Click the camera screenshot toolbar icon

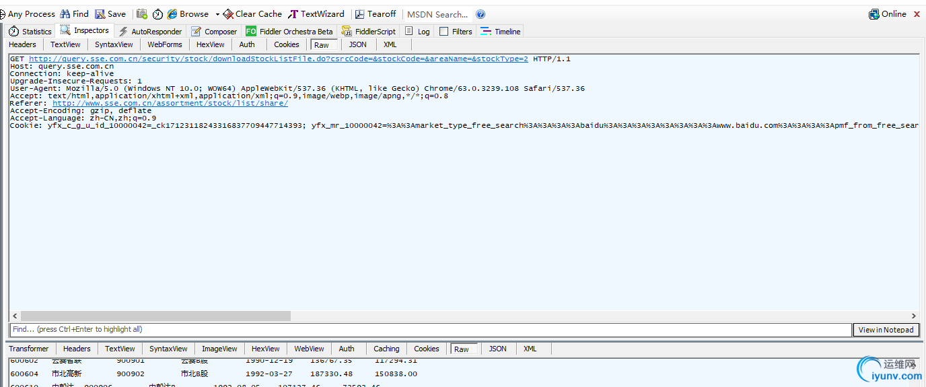(x=142, y=14)
